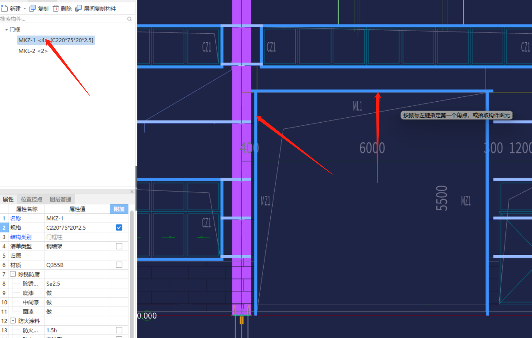Click the 面漆 value 做
This screenshot has height=338, width=532.
tap(77, 311)
